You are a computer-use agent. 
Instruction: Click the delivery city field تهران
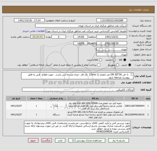(112, 54)
